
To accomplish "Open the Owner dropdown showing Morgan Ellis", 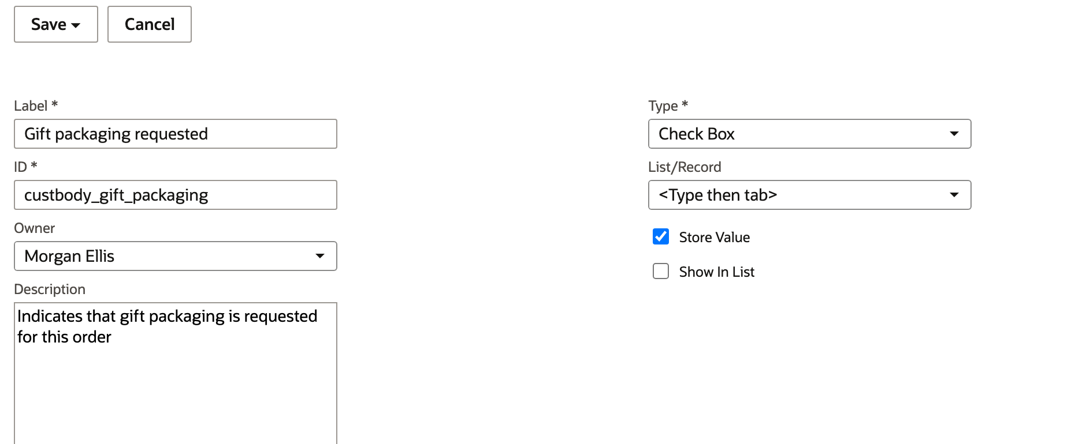I will coord(176,256).
